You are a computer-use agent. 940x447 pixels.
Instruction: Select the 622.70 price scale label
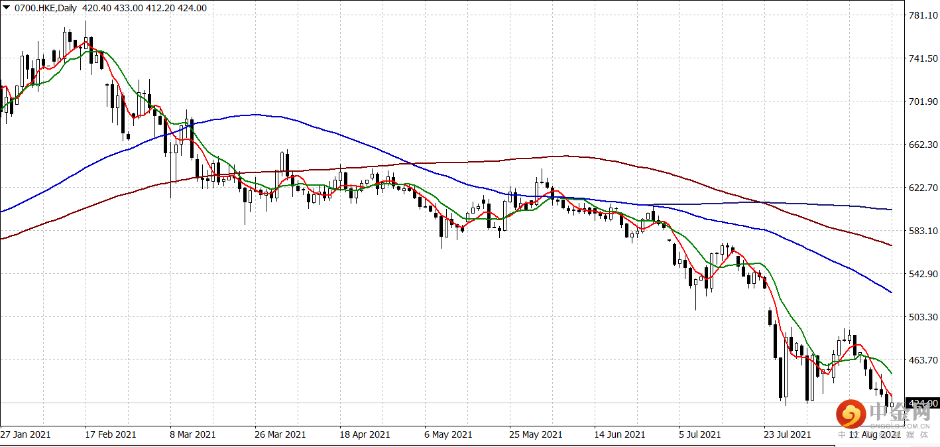coord(922,188)
